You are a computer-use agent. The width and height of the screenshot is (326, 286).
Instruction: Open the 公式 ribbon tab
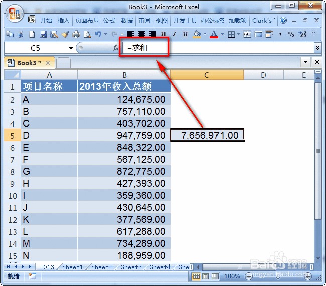tap(109, 21)
